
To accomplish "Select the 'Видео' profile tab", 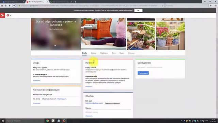I will (x=122, y=53).
